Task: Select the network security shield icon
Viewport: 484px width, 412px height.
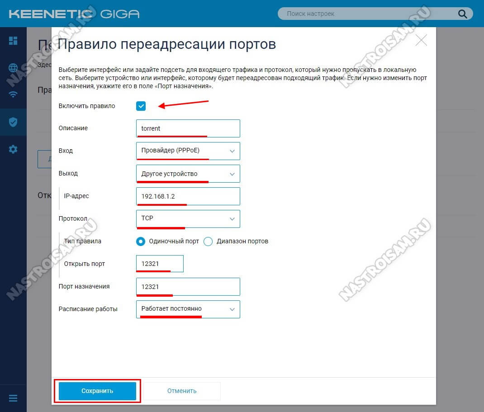Action: (x=13, y=122)
